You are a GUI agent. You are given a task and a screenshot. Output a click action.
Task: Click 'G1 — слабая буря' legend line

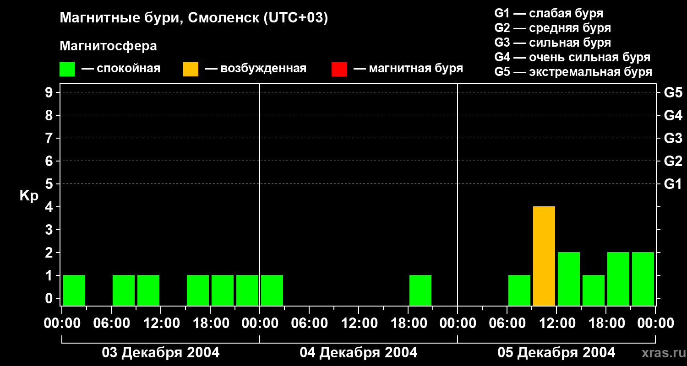click(549, 13)
